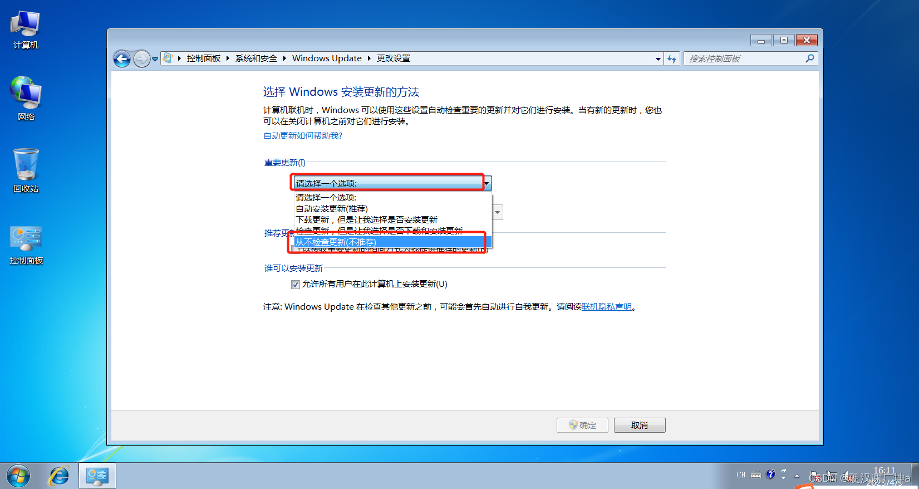Close the Windows Update settings window

(x=807, y=40)
